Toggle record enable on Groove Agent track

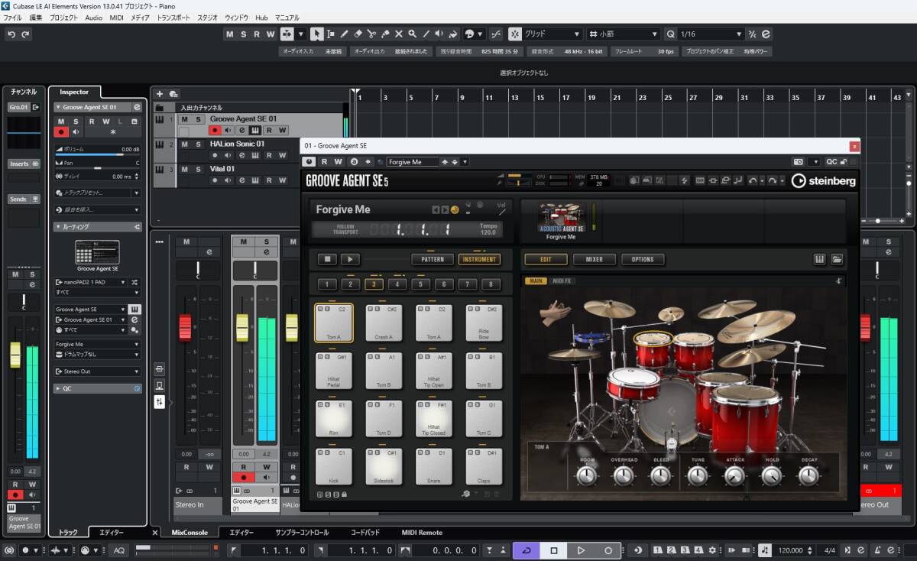[x=215, y=131]
